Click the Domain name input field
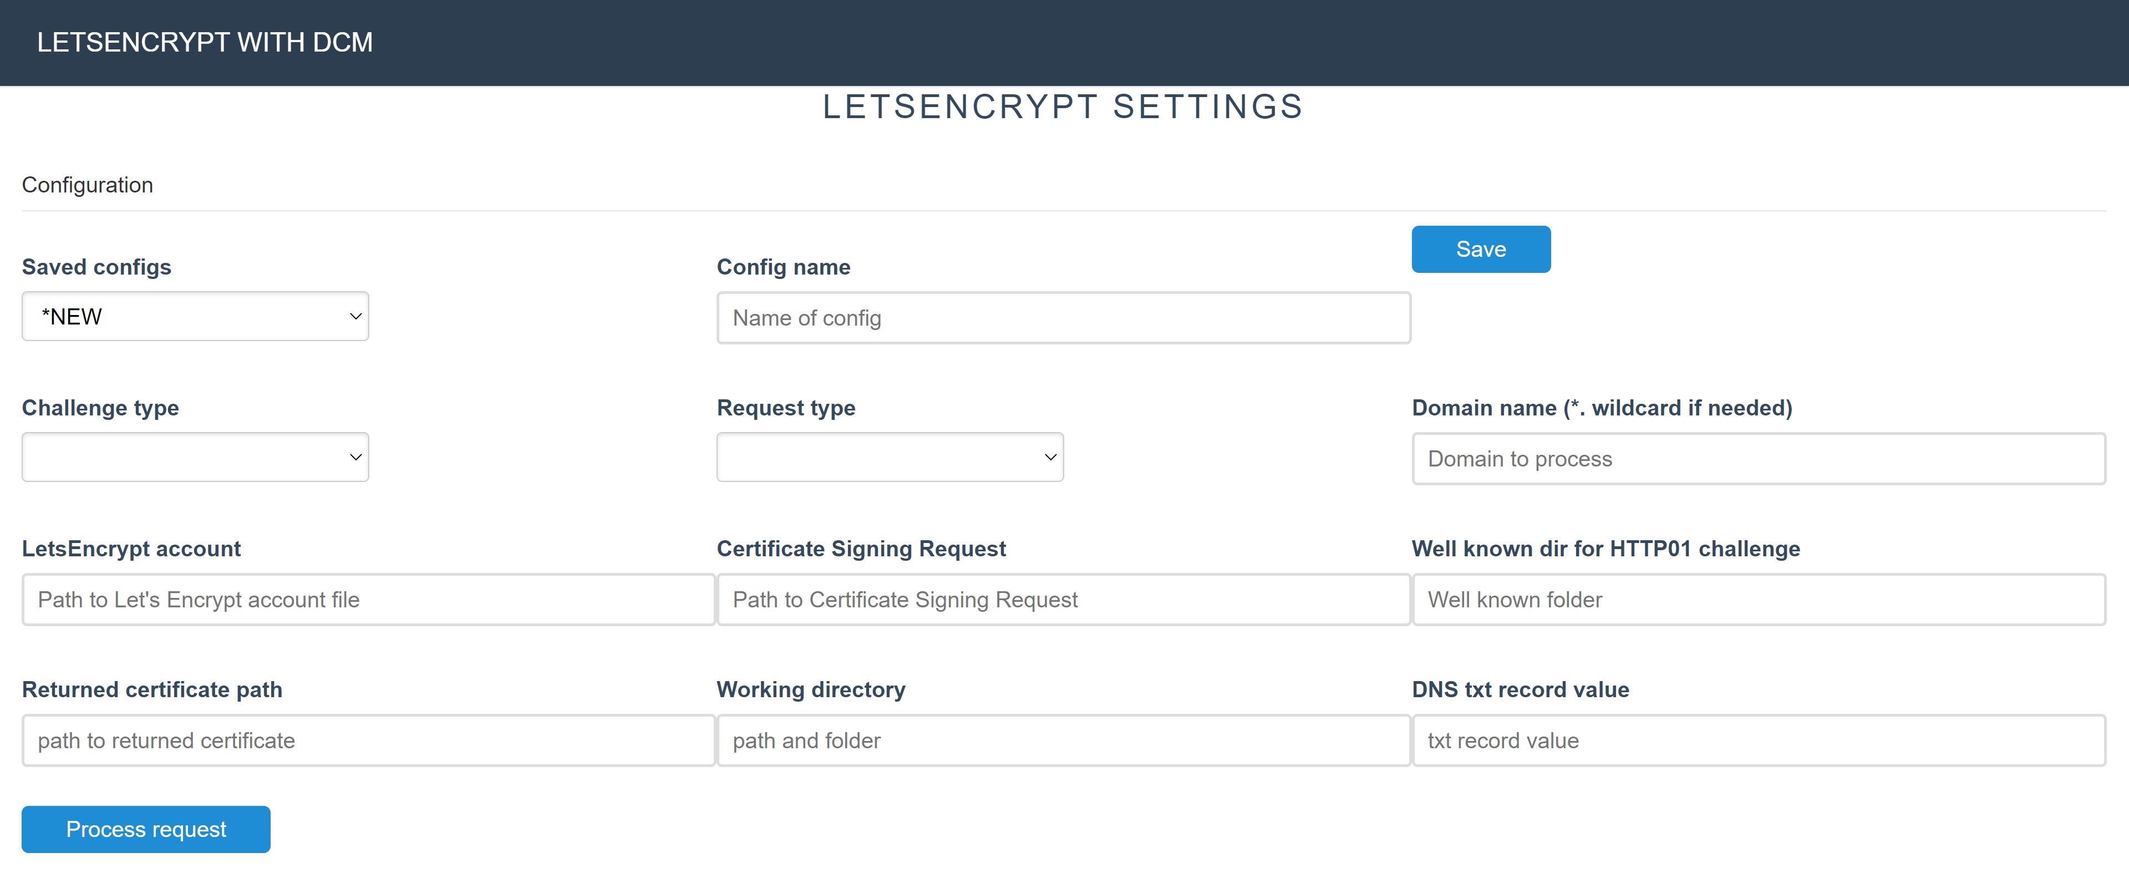The height and width of the screenshot is (883, 2129). point(1758,459)
